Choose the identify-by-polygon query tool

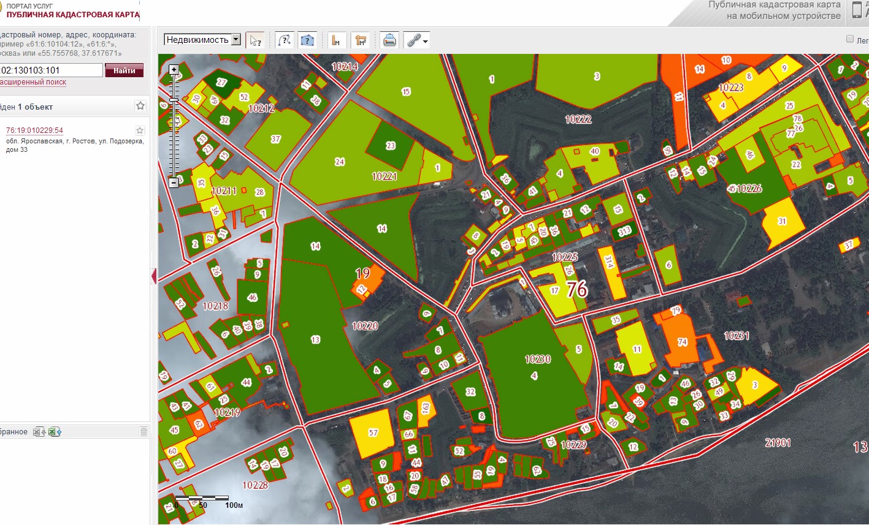pos(307,40)
